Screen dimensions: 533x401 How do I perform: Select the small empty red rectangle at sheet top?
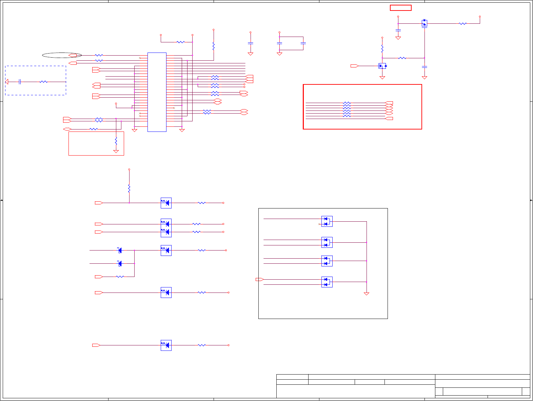[x=401, y=8]
